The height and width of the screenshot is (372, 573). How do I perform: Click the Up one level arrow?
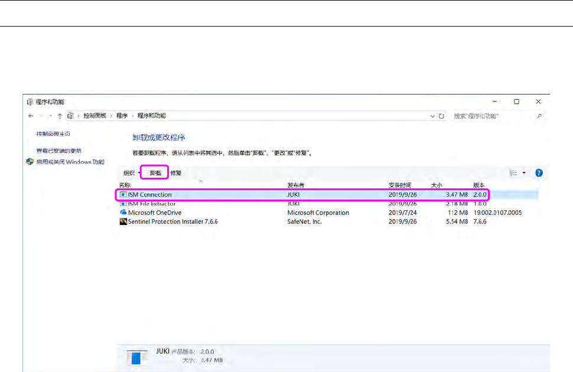[x=60, y=116]
